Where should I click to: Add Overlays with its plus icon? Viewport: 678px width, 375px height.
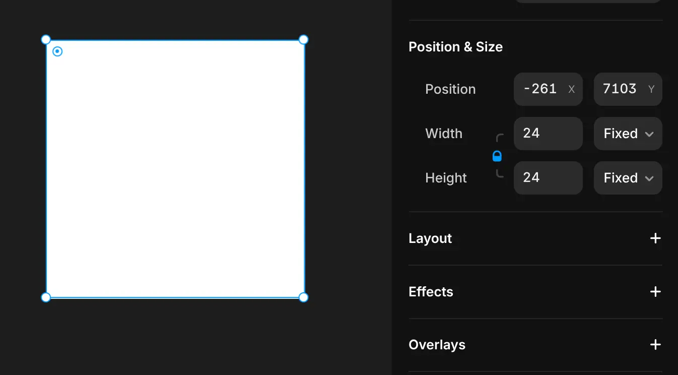pyautogui.click(x=655, y=345)
